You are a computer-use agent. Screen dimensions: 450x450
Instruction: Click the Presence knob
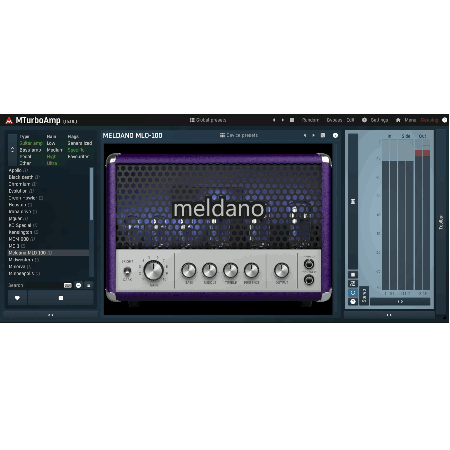[x=251, y=270]
